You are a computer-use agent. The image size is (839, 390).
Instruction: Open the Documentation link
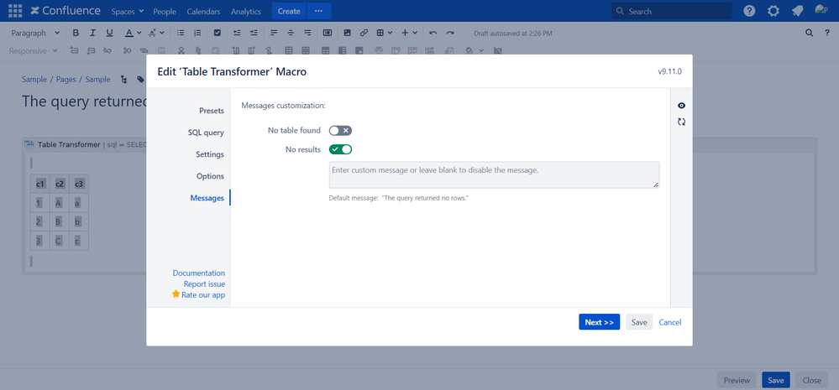[198, 273]
